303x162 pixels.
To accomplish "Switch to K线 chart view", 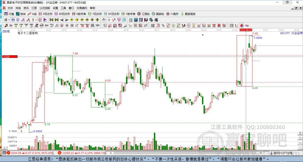I will click(x=32, y=14).
